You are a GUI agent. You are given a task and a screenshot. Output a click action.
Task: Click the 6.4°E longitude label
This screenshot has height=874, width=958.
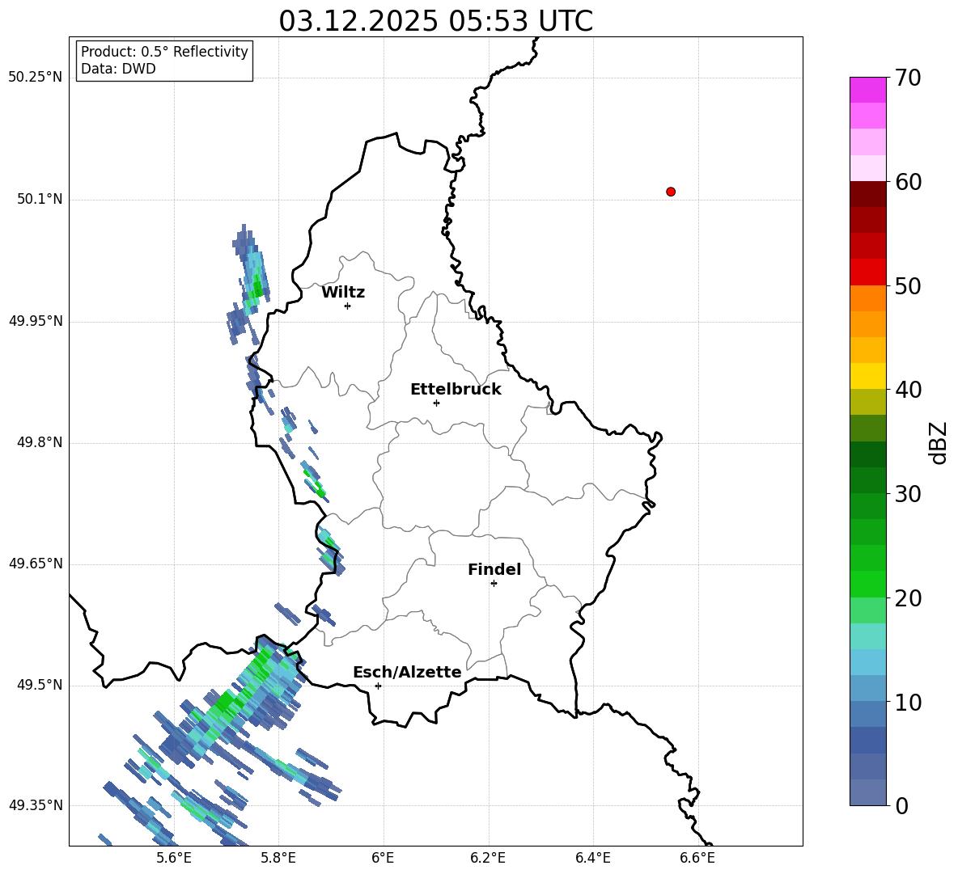click(x=592, y=858)
